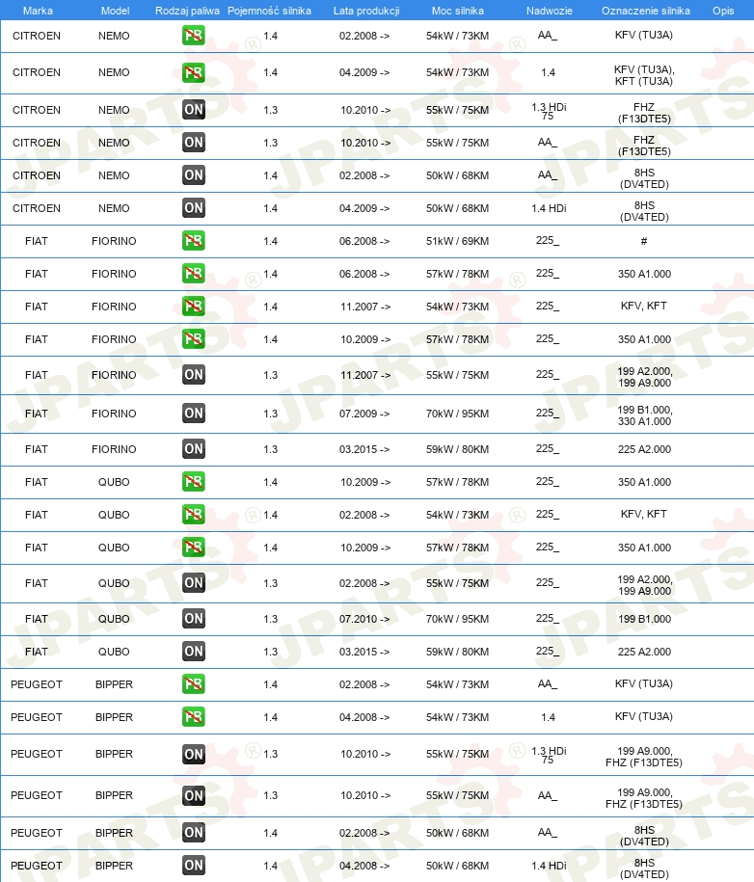
Task: Select '59kW / 80KM' in the Fiat Fiorino row
Action: (457, 449)
